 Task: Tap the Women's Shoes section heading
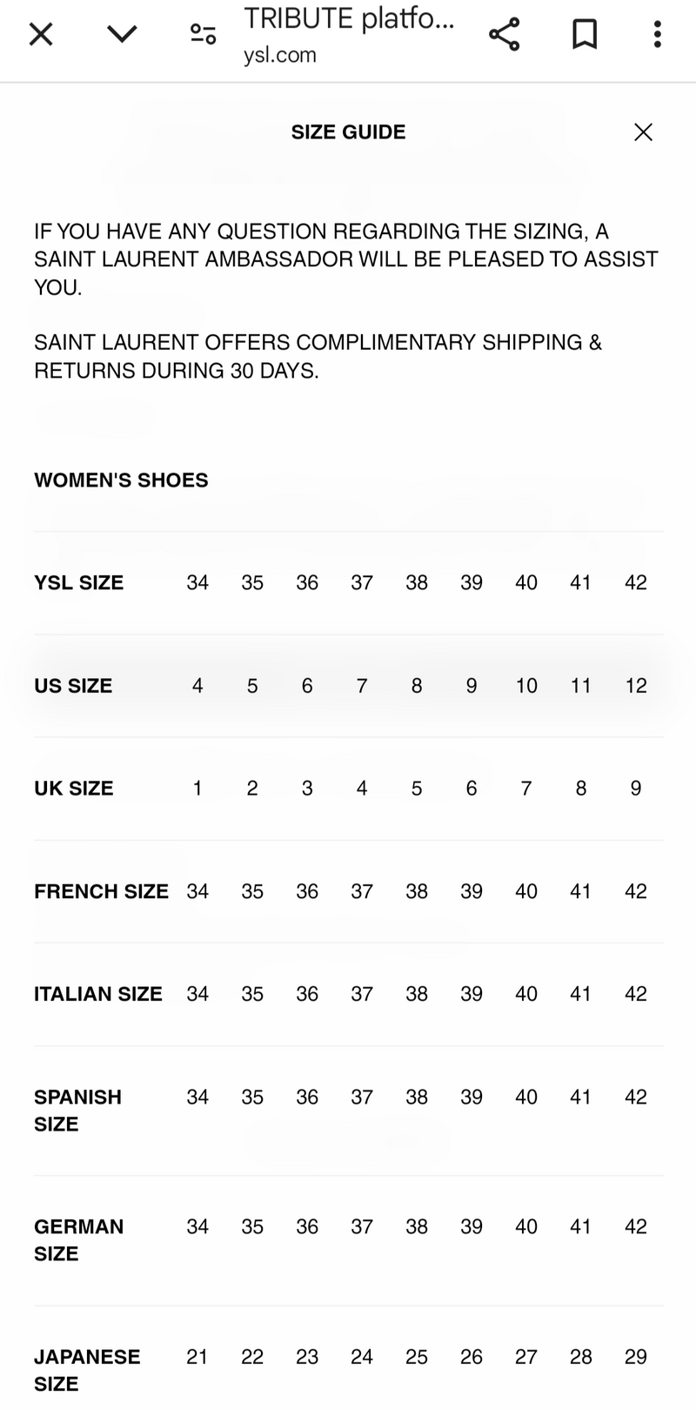(121, 480)
